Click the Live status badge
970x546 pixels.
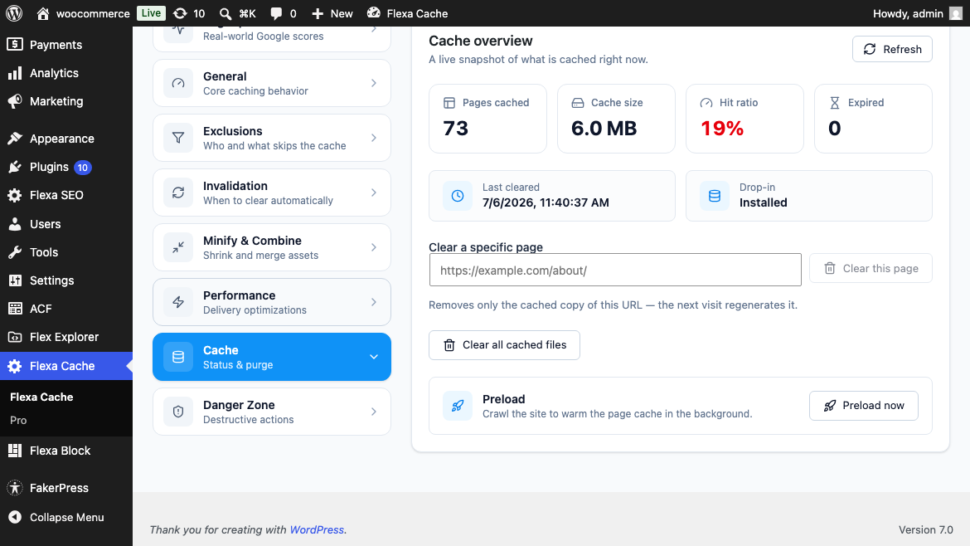click(x=151, y=13)
